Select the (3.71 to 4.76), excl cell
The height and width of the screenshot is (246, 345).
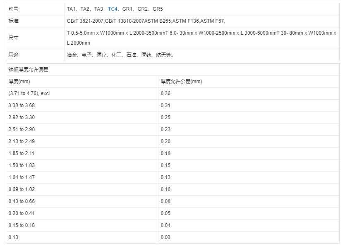point(29,93)
